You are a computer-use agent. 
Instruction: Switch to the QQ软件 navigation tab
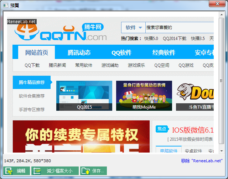coord(121,53)
